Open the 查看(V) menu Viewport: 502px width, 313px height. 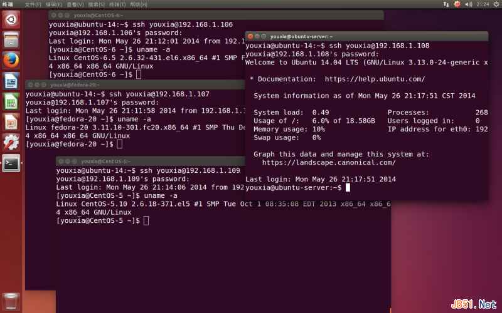[75, 4]
